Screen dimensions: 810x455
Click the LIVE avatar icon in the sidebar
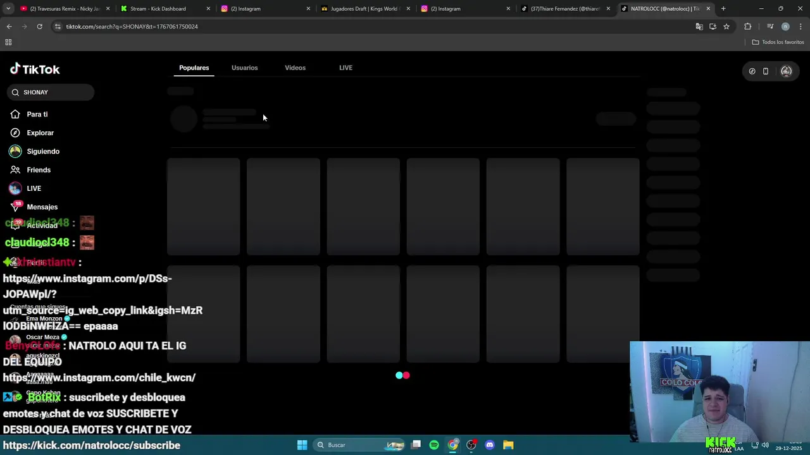15,188
